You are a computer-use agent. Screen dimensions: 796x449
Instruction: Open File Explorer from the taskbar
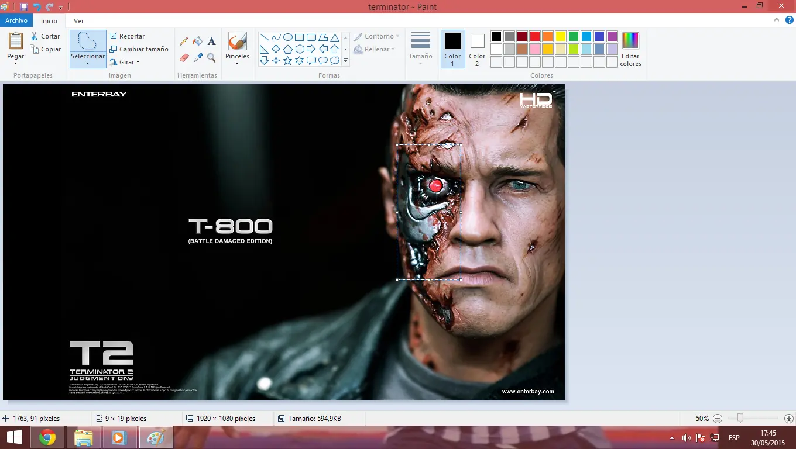[84, 437]
